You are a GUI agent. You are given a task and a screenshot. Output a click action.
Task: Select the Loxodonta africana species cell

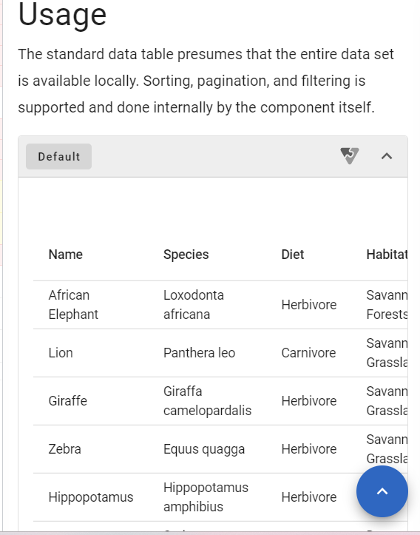pyautogui.click(x=194, y=305)
